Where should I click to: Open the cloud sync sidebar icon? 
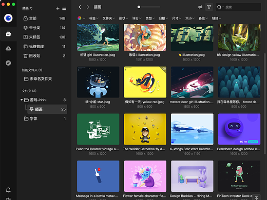click(8, 49)
